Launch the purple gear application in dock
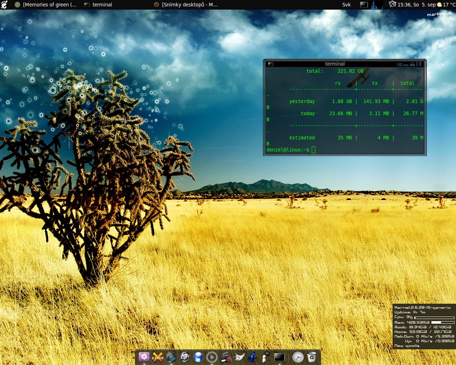Image resolution: width=456 pixels, height=365 pixels. (x=144, y=357)
